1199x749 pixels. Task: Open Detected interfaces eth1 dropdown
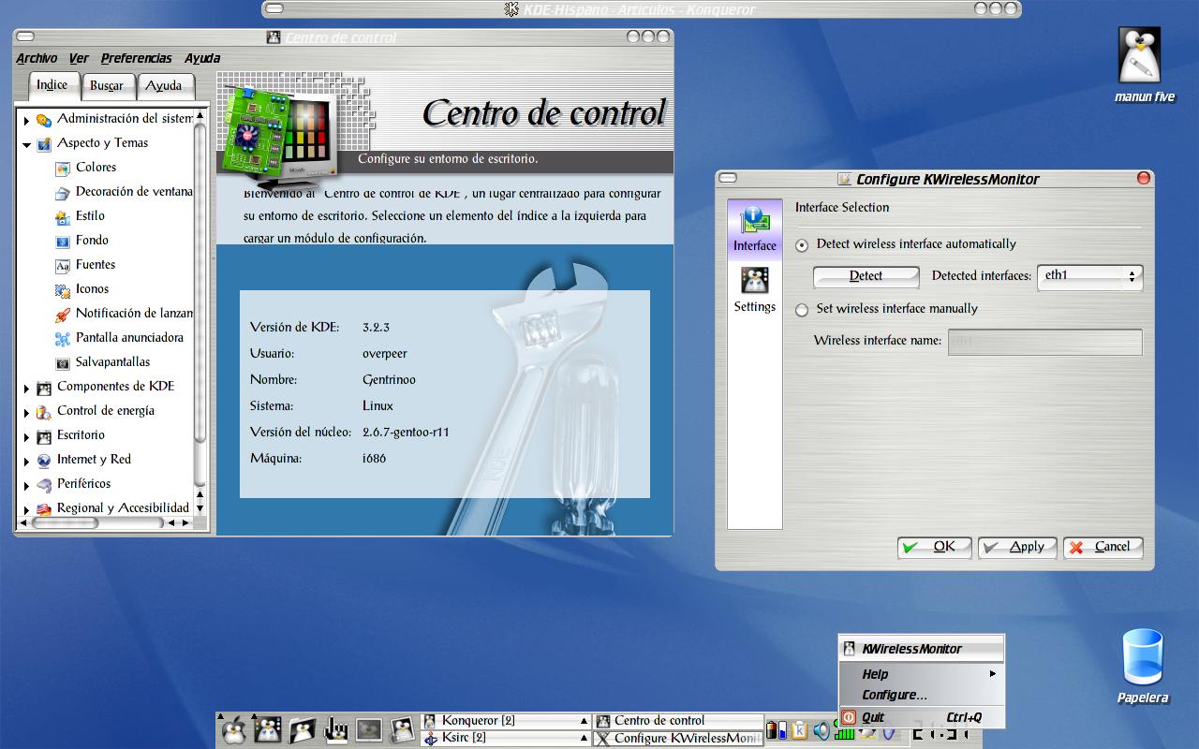[1089, 276]
